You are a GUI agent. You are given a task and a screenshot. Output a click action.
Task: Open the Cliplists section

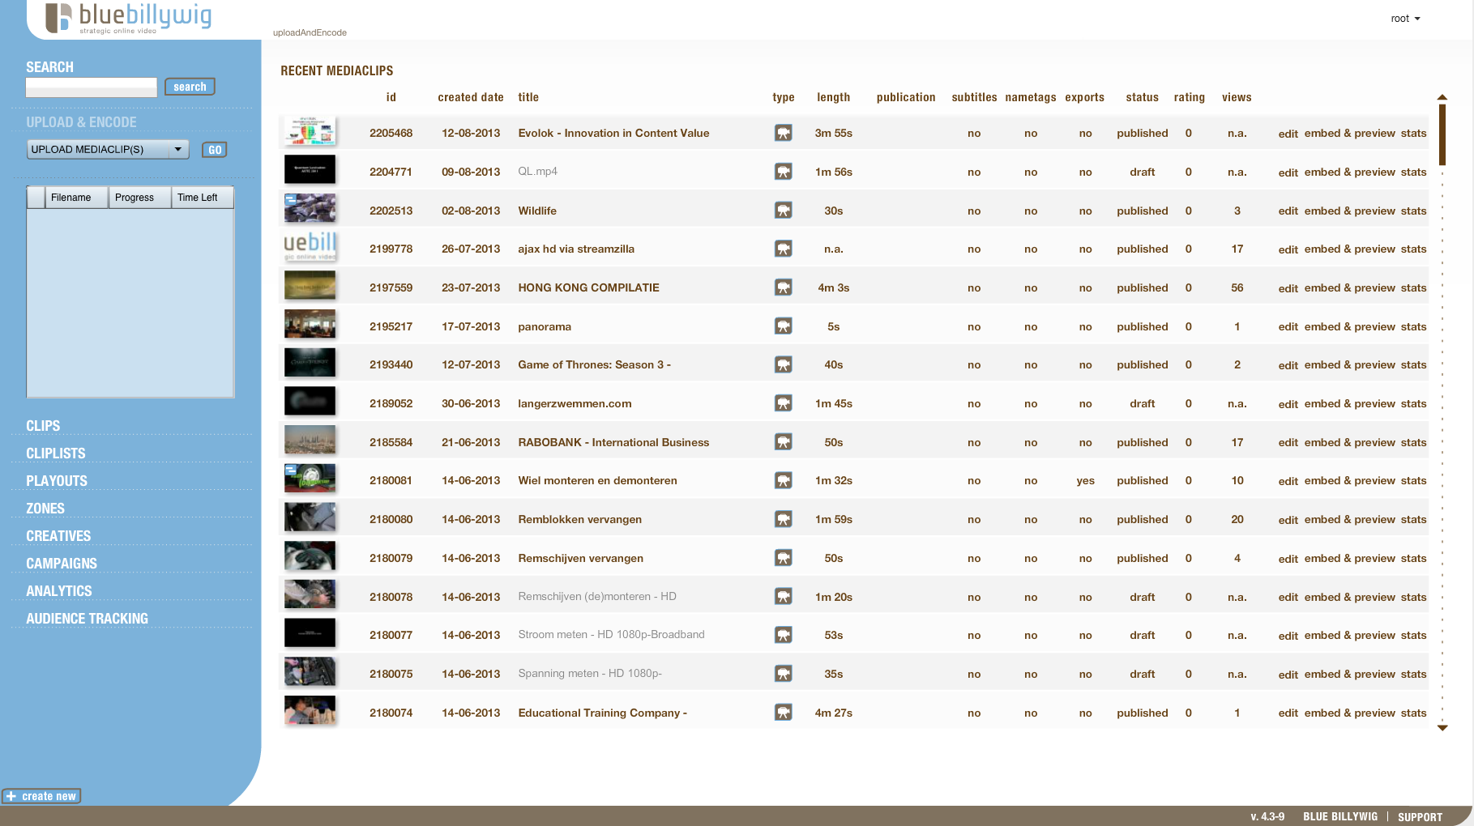[x=56, y=453]
